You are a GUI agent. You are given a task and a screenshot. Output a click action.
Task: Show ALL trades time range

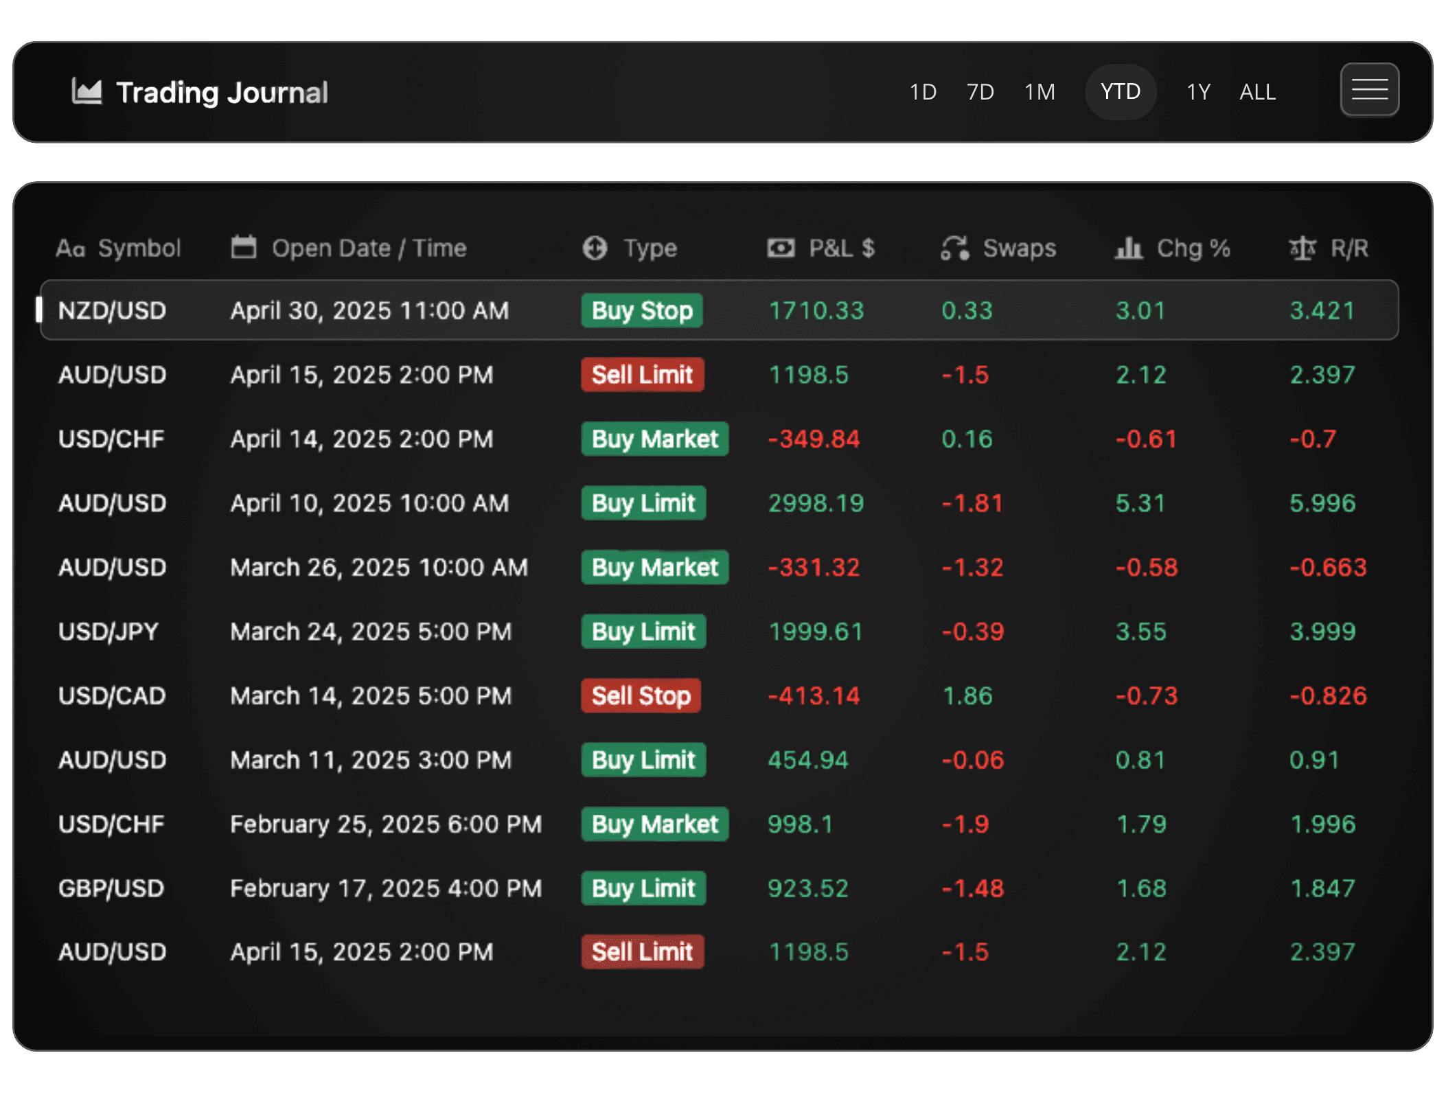tap(1256, 91)
